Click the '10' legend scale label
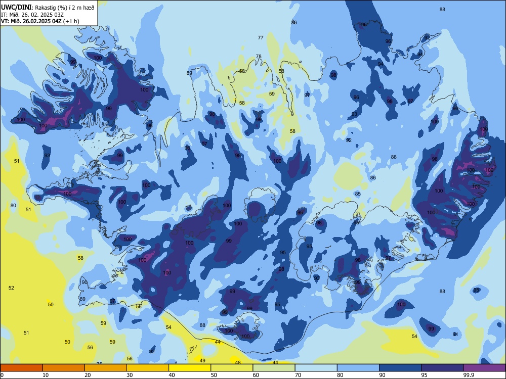This screenshot has height=379, width=506. click(x=46, y=375)
